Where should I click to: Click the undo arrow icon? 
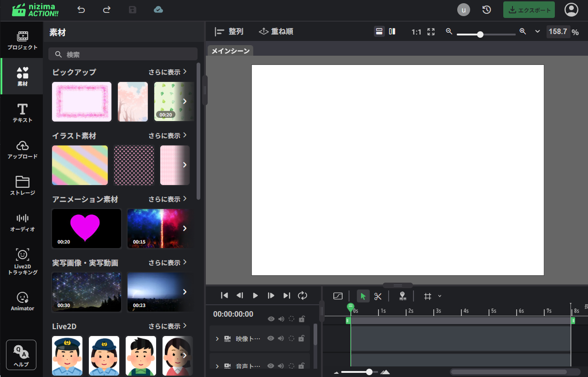82,10
